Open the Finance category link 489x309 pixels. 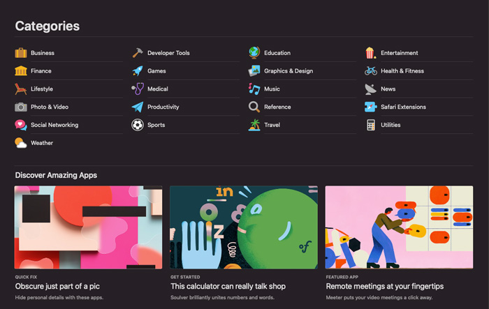pyautogui.click(x=41, y=71)
